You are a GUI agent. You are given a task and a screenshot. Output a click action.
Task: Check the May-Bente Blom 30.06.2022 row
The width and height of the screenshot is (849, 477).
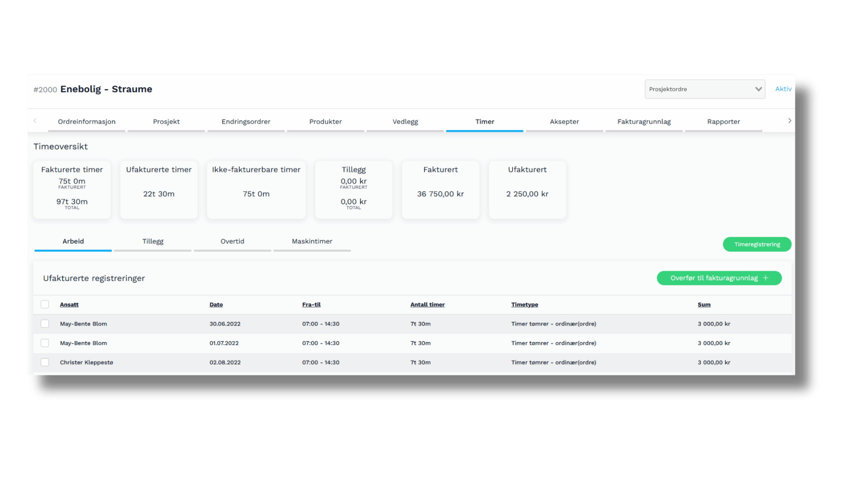[45, 324]
